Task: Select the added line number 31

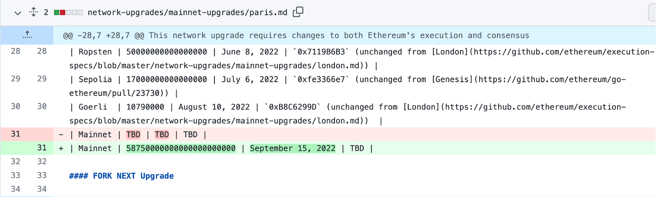Action: coord(42,148)
